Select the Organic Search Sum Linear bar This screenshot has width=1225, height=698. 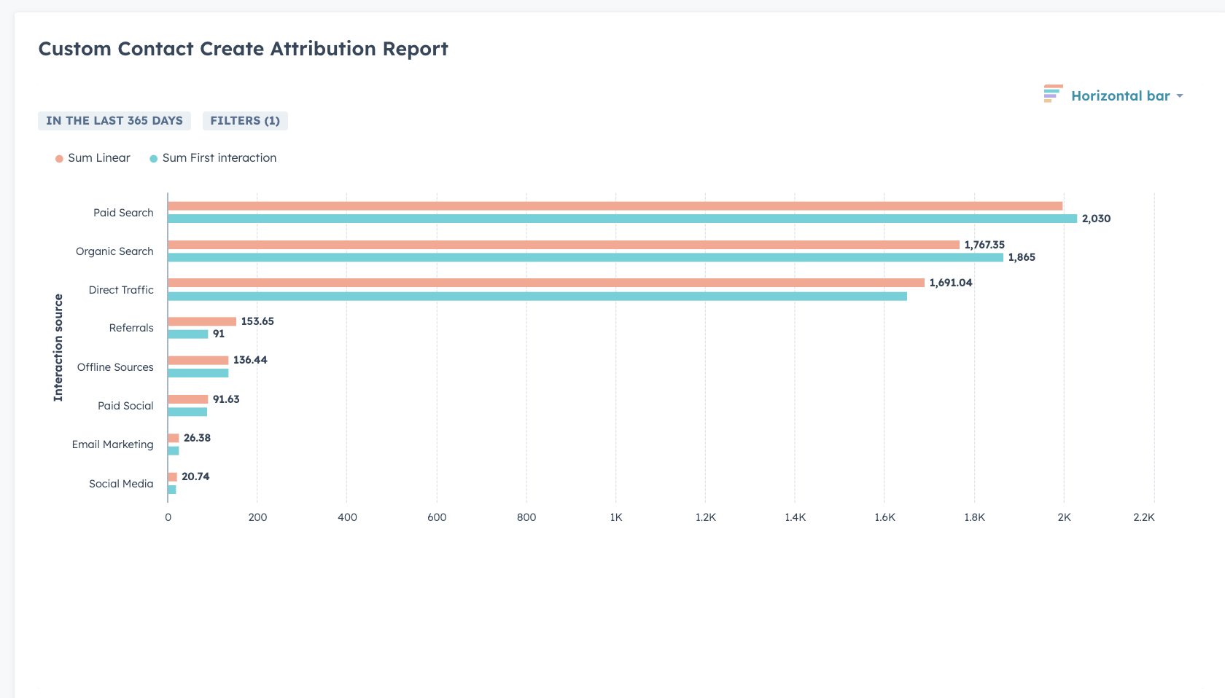564,245
